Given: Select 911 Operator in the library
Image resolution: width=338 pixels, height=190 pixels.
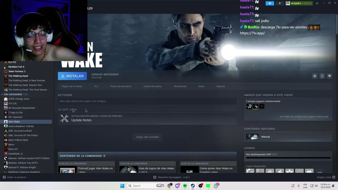Looking at the screenshot, I should 15,117.
